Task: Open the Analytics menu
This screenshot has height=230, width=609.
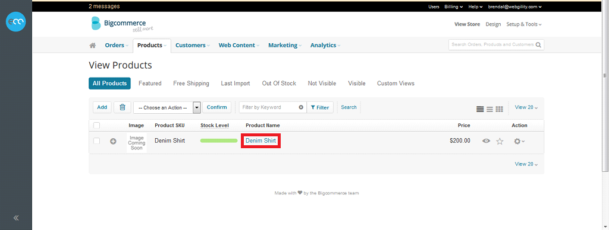Action: (325, 45)
